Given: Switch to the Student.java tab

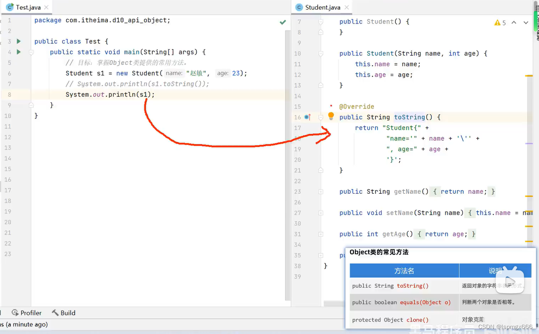Looking at the screenshot, I should click(322, 7).
